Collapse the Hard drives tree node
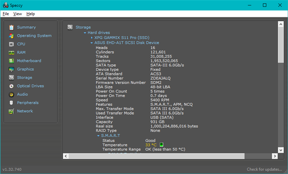This screenshot has height=174, width=288. pos(85,33)
